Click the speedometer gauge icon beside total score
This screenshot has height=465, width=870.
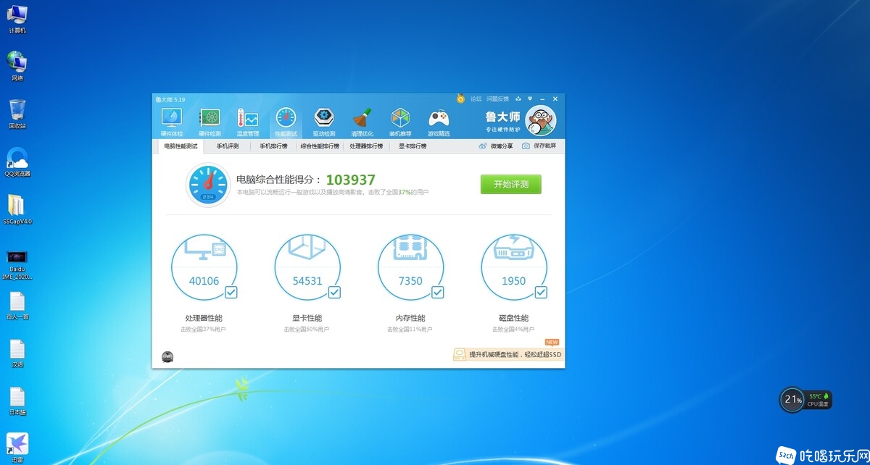[208, 184]
